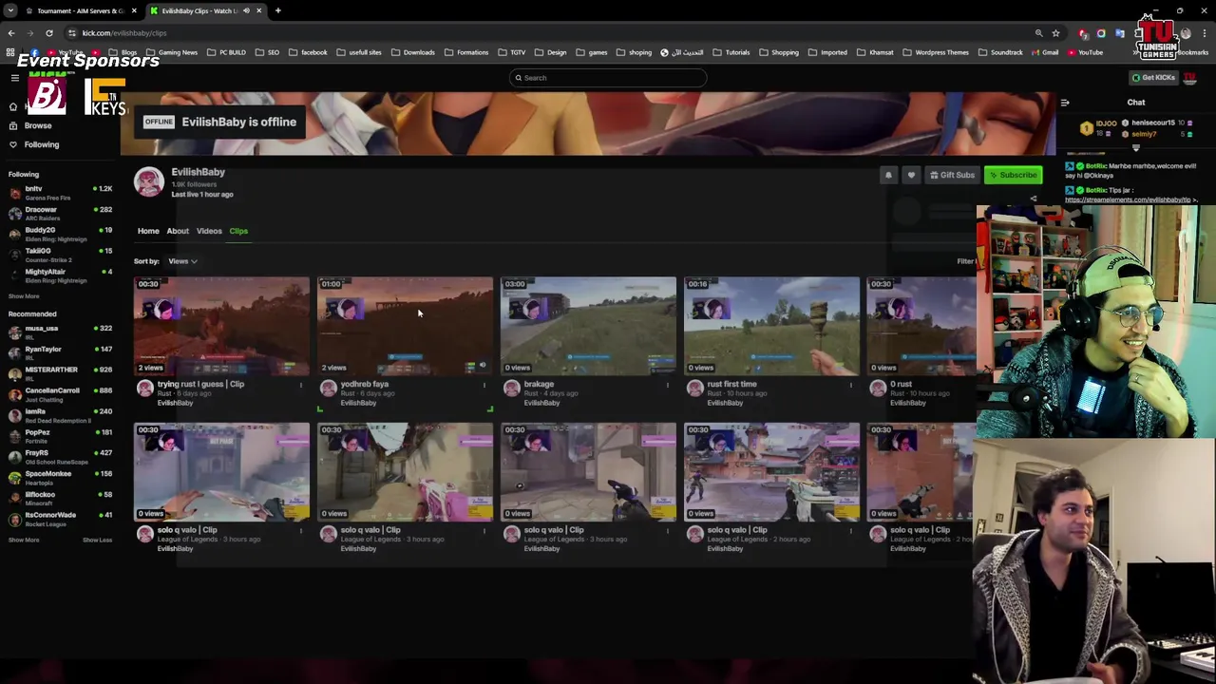Expand Recommended list with Show More
Image resolution: width=1216 pixels, height=684 pixels.
pos(24,540)
